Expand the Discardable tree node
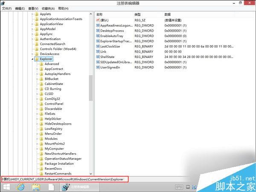Image resolution: width=256 pixels, height=192 pixels. click(37, 109)
